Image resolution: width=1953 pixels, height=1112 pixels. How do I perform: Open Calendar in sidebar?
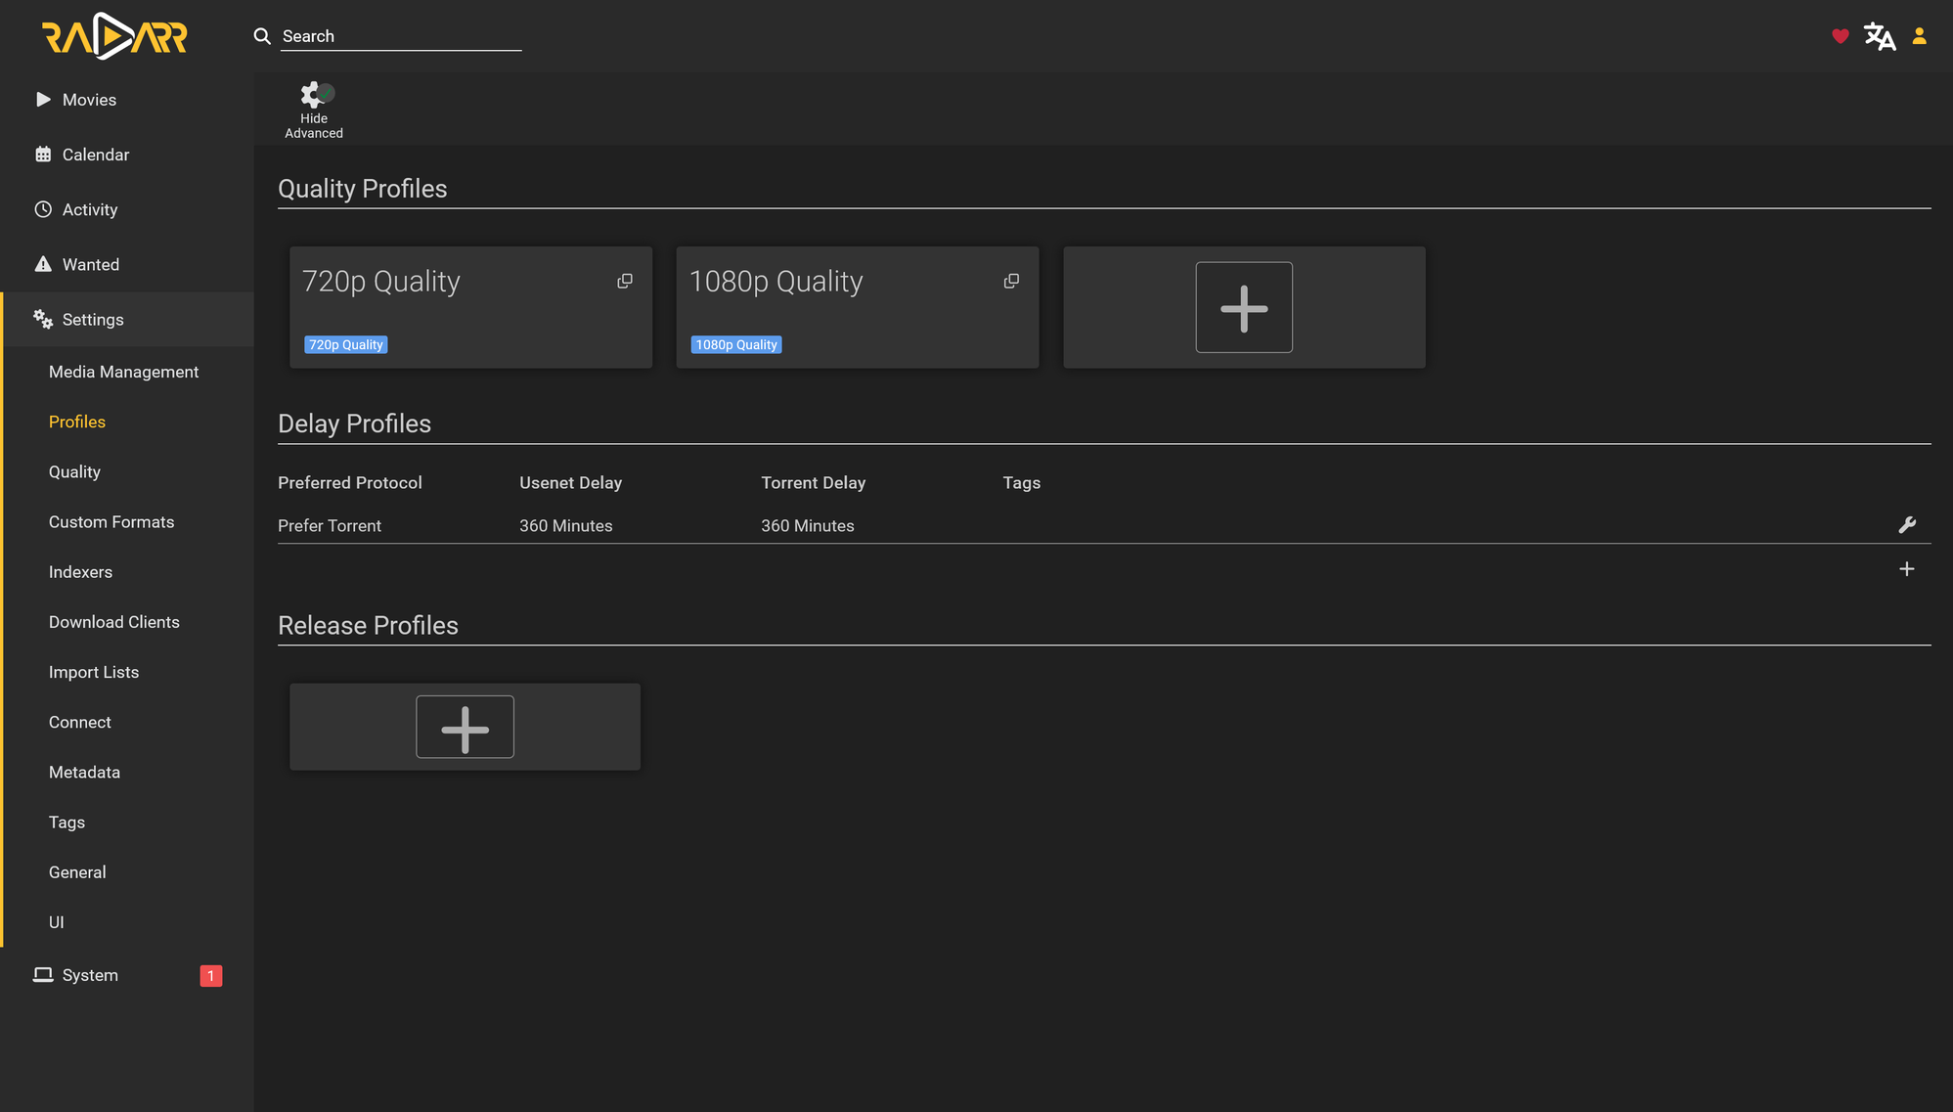[x=127, y=155]
